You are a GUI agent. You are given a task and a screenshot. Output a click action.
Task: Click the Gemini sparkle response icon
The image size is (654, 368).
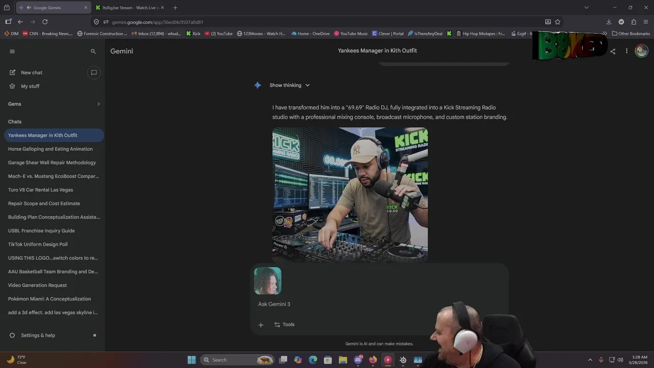[x=258, y=85]
